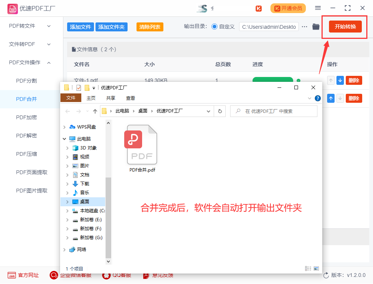Select PDF解密 in the sidebar

(x=26, y=136)
